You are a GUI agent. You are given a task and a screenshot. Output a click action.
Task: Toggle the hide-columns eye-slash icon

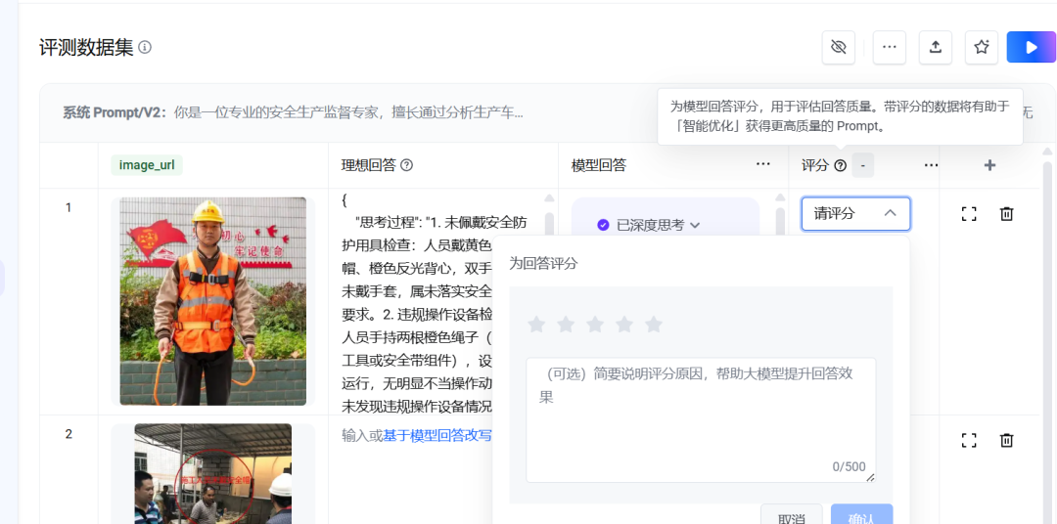click(839, 47)
